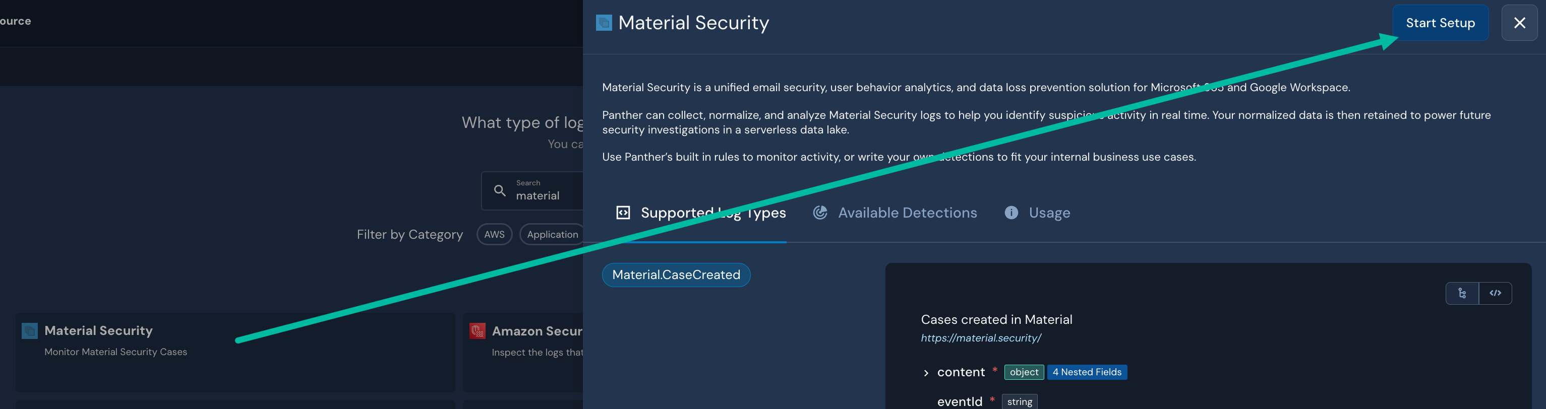Click the Search field containing material

tap(532, 191)
